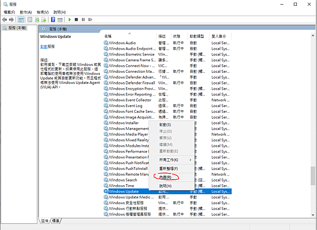Viewport: 317px width, 230px height.
Task: Click the gear icon of Windows Media Player
Action: [106, 134]
